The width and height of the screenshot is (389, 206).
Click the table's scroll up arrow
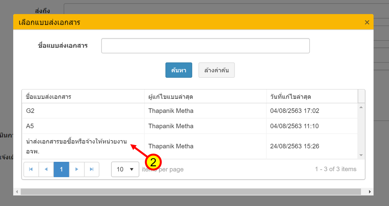pos(361,107)
